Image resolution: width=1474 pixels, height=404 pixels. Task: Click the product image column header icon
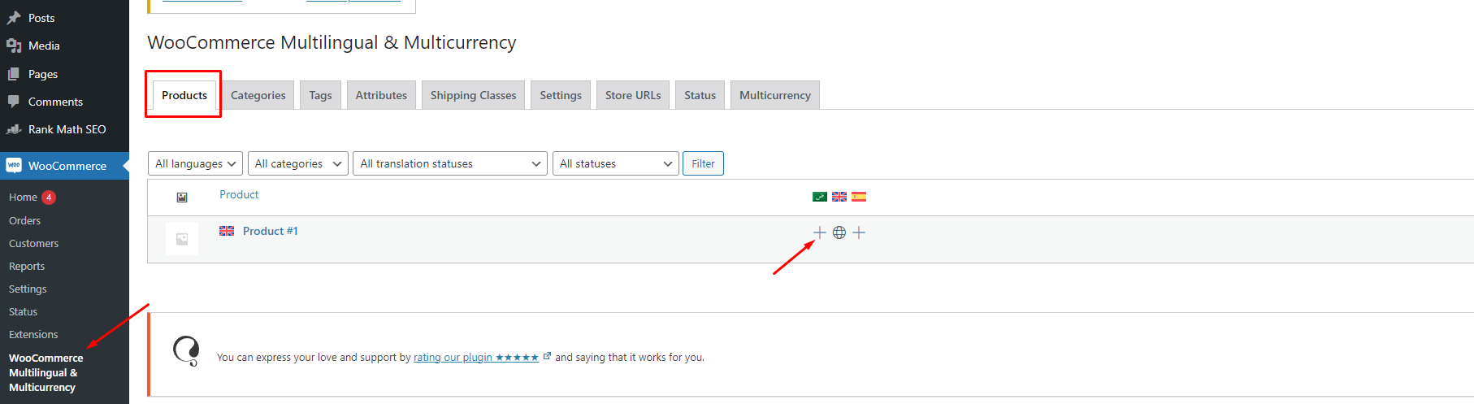(x=182, y=197)
